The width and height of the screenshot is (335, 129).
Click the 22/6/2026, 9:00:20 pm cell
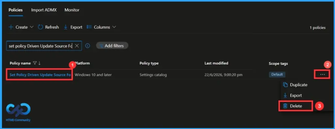pyautogui.click(x=223, y=75)
